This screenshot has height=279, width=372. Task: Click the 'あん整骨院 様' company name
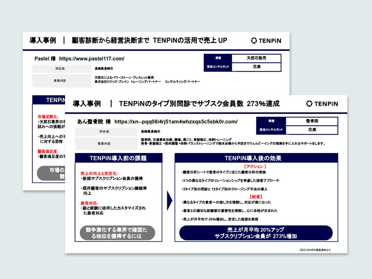point(94,122)
